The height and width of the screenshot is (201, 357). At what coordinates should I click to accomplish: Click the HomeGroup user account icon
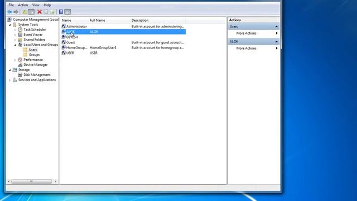coord(64,47)
